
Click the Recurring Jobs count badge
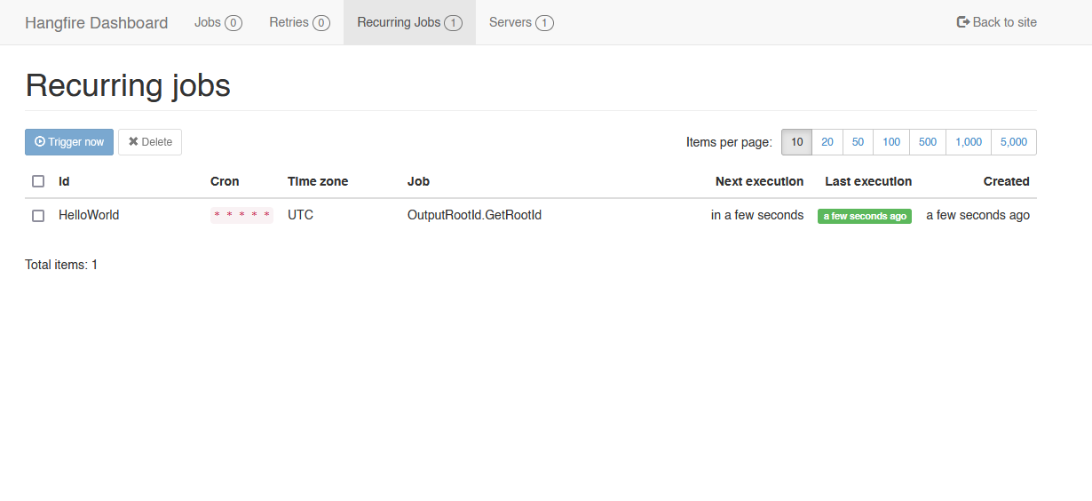point(453,23)
